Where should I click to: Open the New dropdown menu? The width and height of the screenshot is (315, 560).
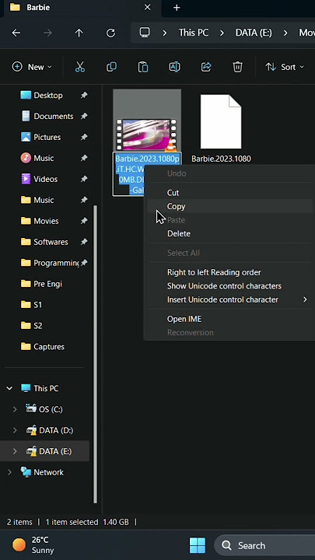tap(32, 67)
